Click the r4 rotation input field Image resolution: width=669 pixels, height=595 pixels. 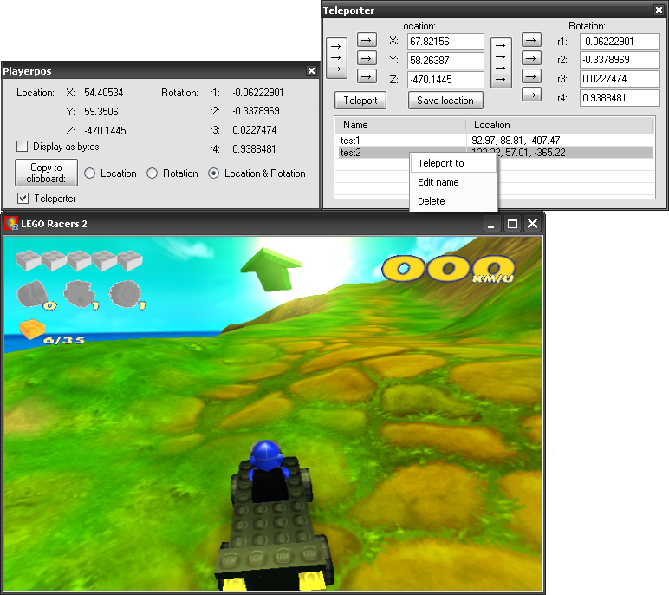tap(620, 98)
